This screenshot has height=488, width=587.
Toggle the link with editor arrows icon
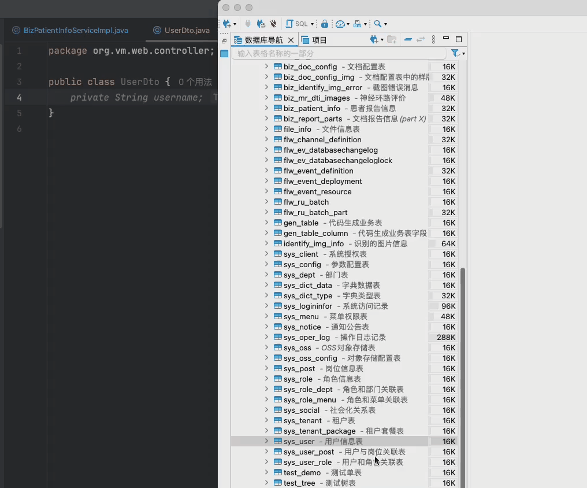(x=421, y=39)
